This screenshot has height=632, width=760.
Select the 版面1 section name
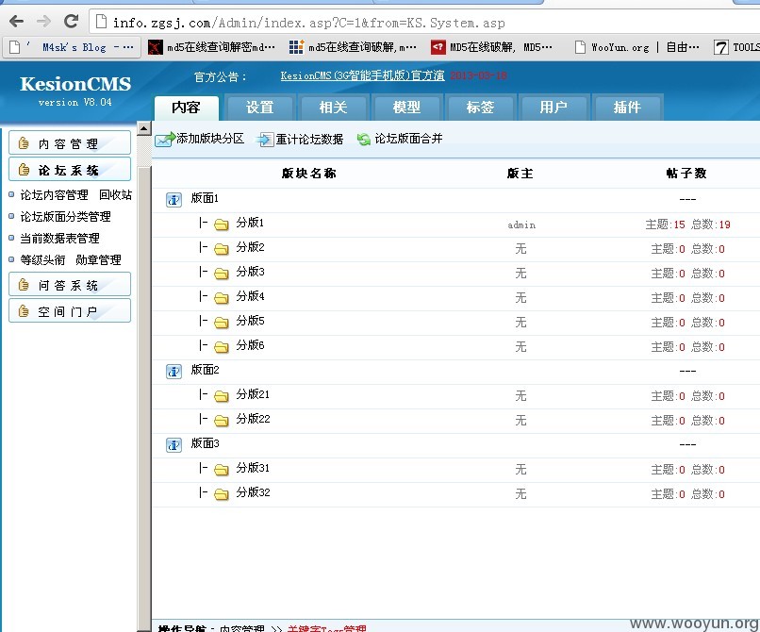[x=205, y=198]
